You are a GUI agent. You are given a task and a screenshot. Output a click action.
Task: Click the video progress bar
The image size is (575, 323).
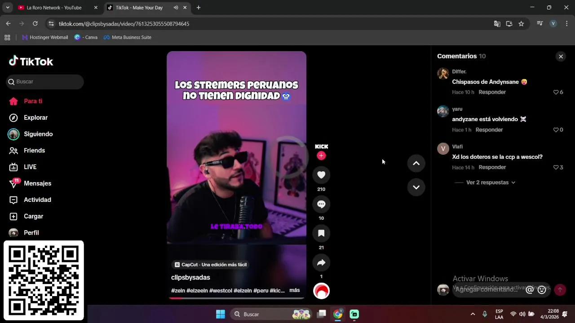pos(236,298)
